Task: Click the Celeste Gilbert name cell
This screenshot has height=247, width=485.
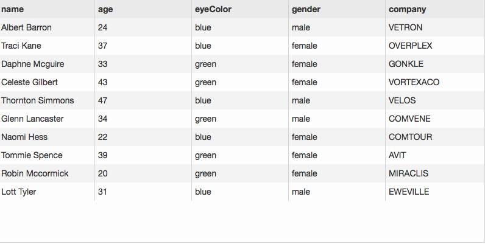Action: tap(47, 82)
